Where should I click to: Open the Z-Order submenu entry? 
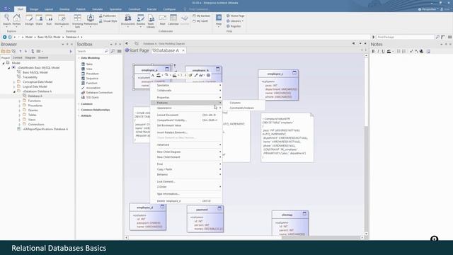(x=186, y=187)
